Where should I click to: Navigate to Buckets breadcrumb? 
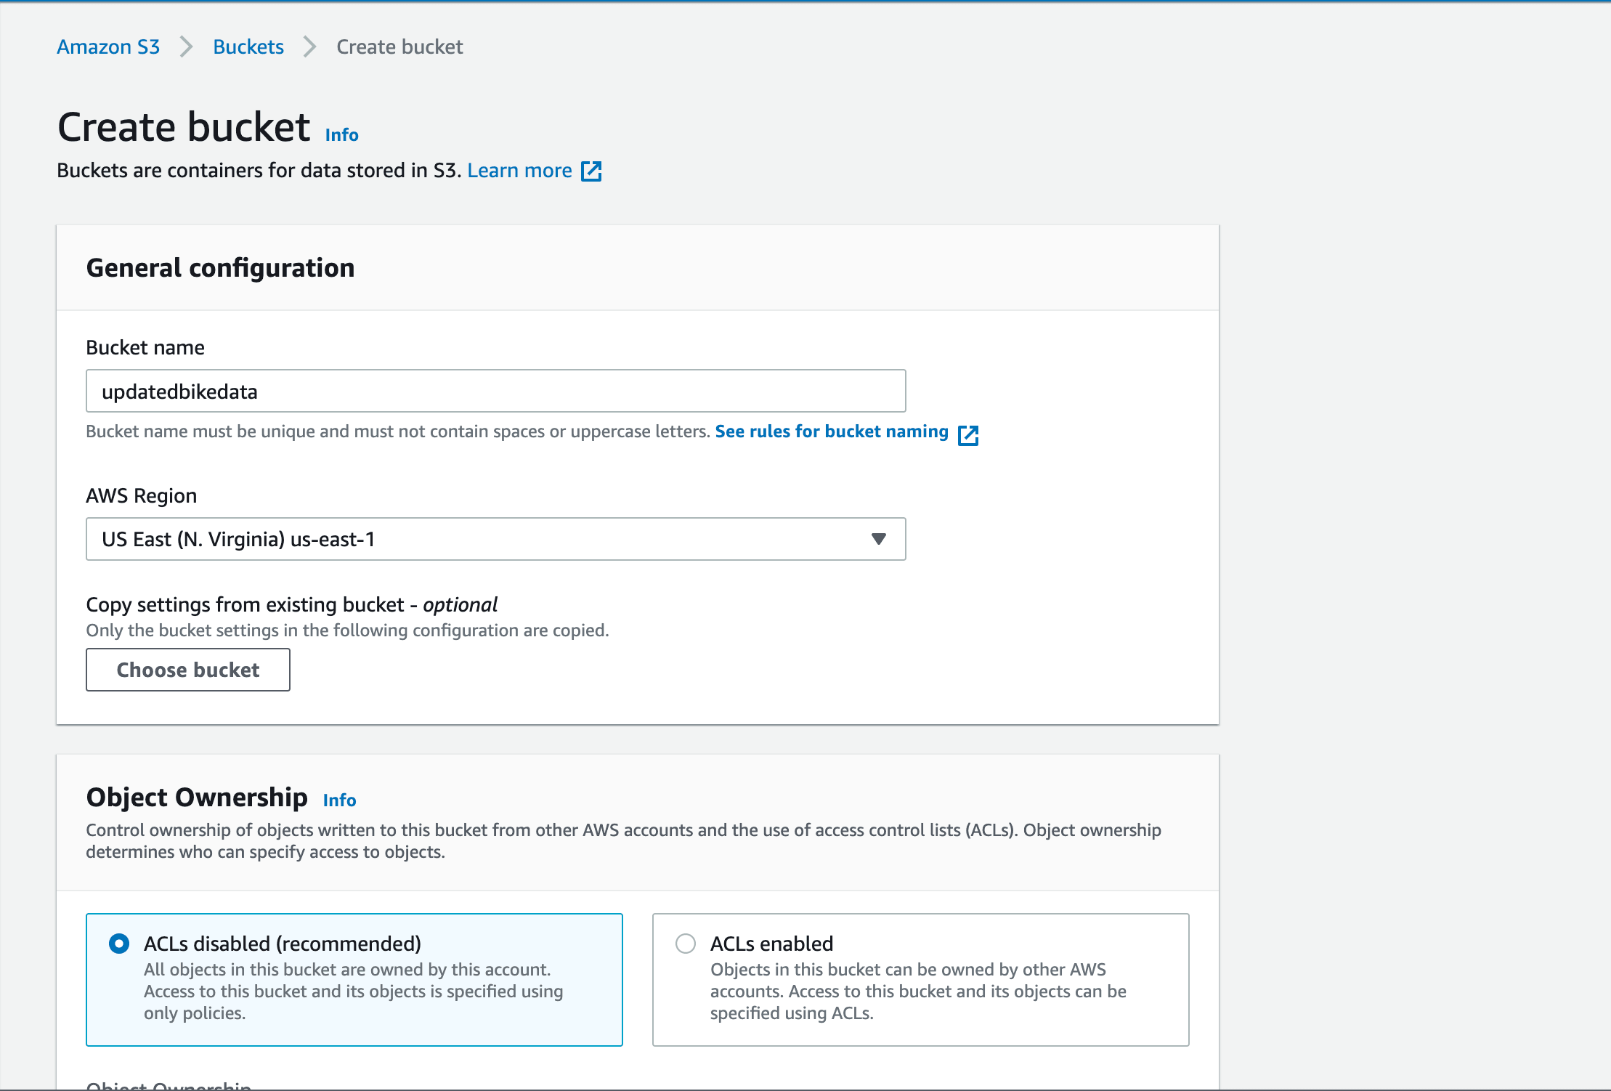coord(248,47)
